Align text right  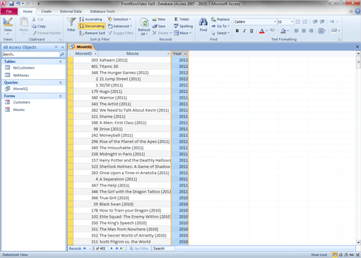coord(311,31)
